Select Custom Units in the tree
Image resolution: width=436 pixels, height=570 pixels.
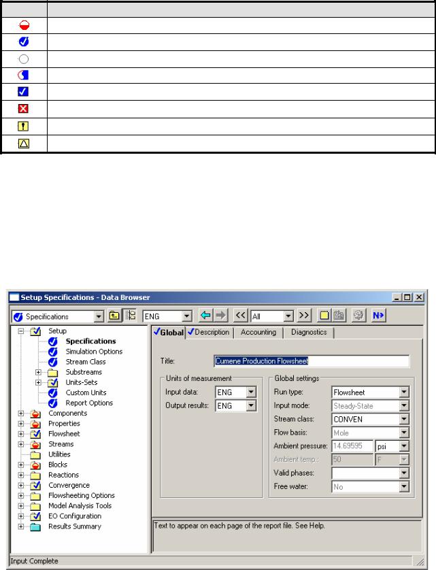pyautogui.click(x=86, y=392)
